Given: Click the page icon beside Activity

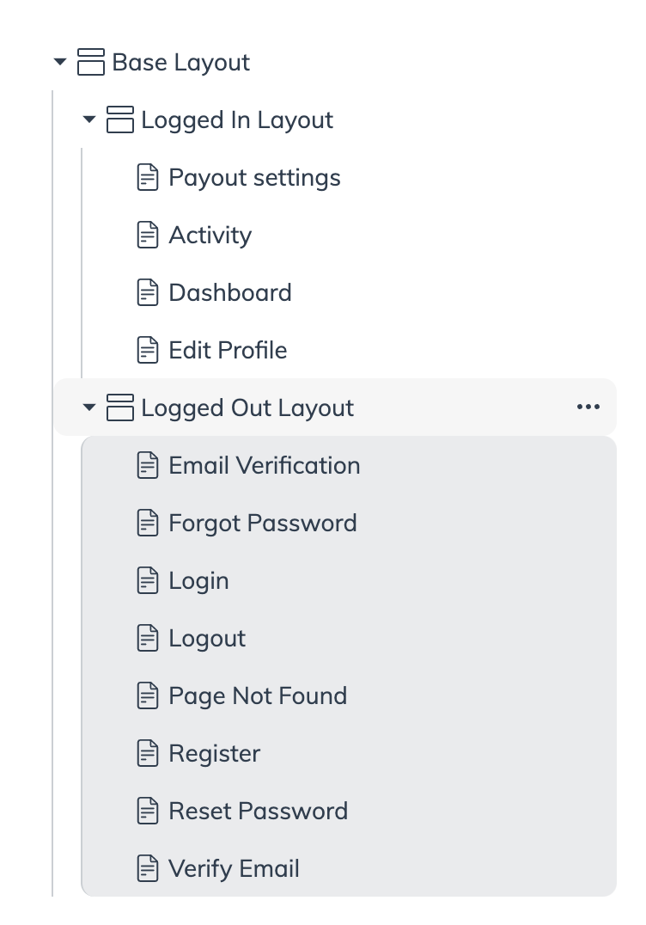Looking at the screenshot, I should click(148, 235).
